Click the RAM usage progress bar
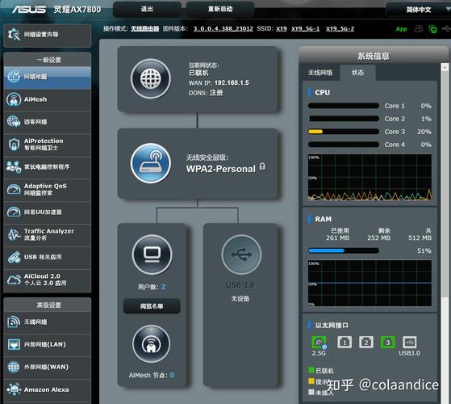The width and height of the screenshot is (451, 404). [x=343, y=250]
